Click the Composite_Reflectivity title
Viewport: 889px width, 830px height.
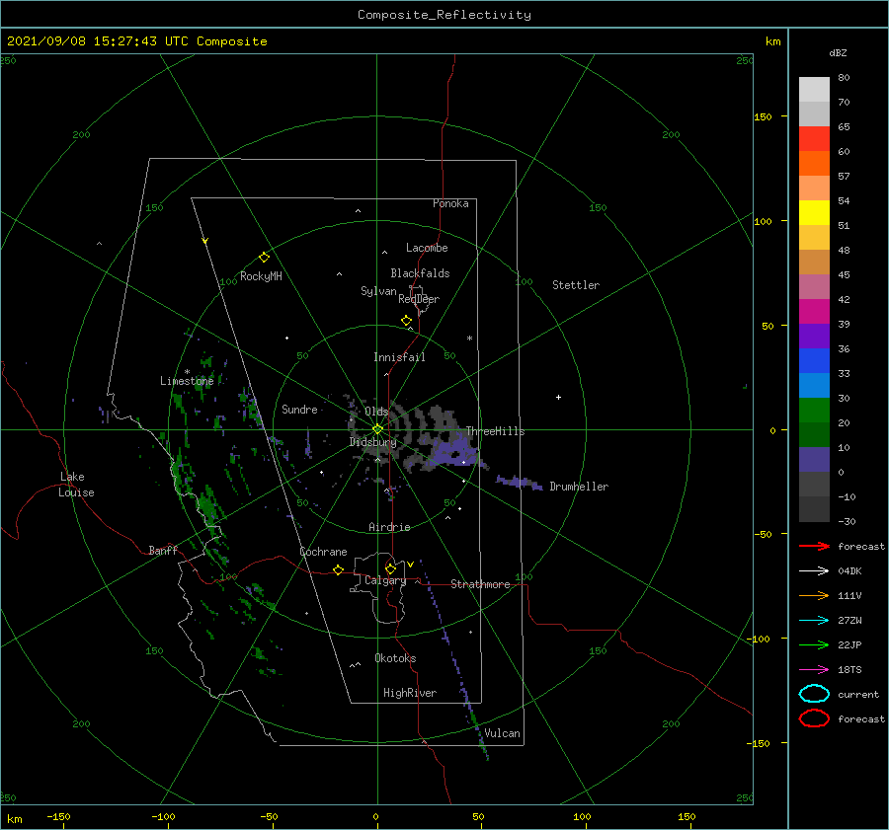[x=444, y=15]
